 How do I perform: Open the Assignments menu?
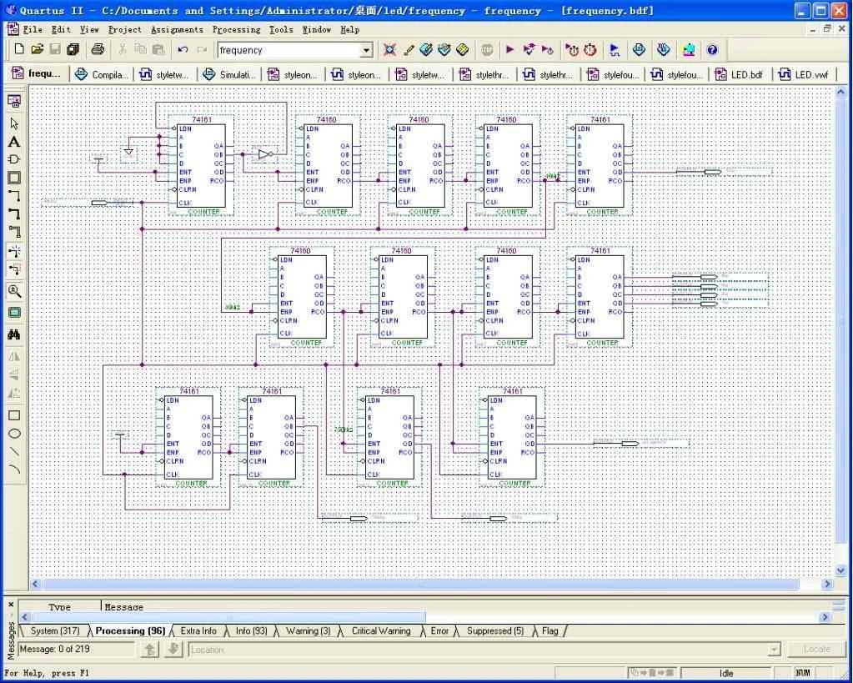pos(177,29)
